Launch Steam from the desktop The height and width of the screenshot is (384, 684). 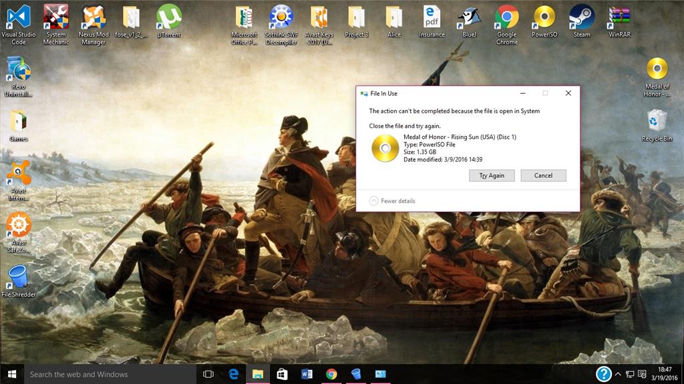coord(582,21)
